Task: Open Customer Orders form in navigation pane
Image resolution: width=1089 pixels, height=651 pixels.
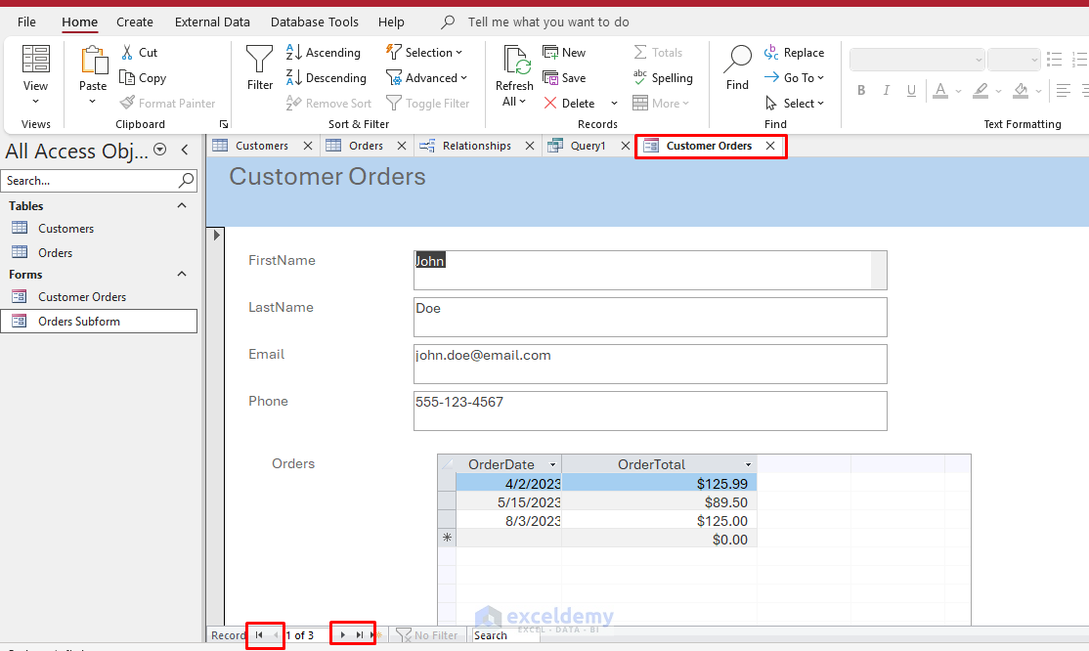Action: point(82,297)
